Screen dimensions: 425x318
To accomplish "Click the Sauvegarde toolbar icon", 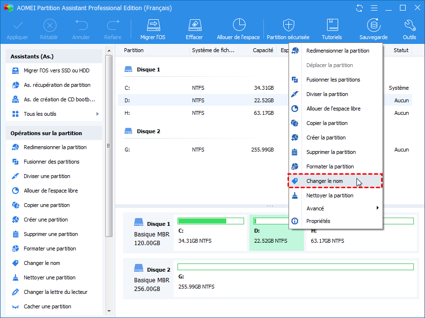I will click(373, 29).
